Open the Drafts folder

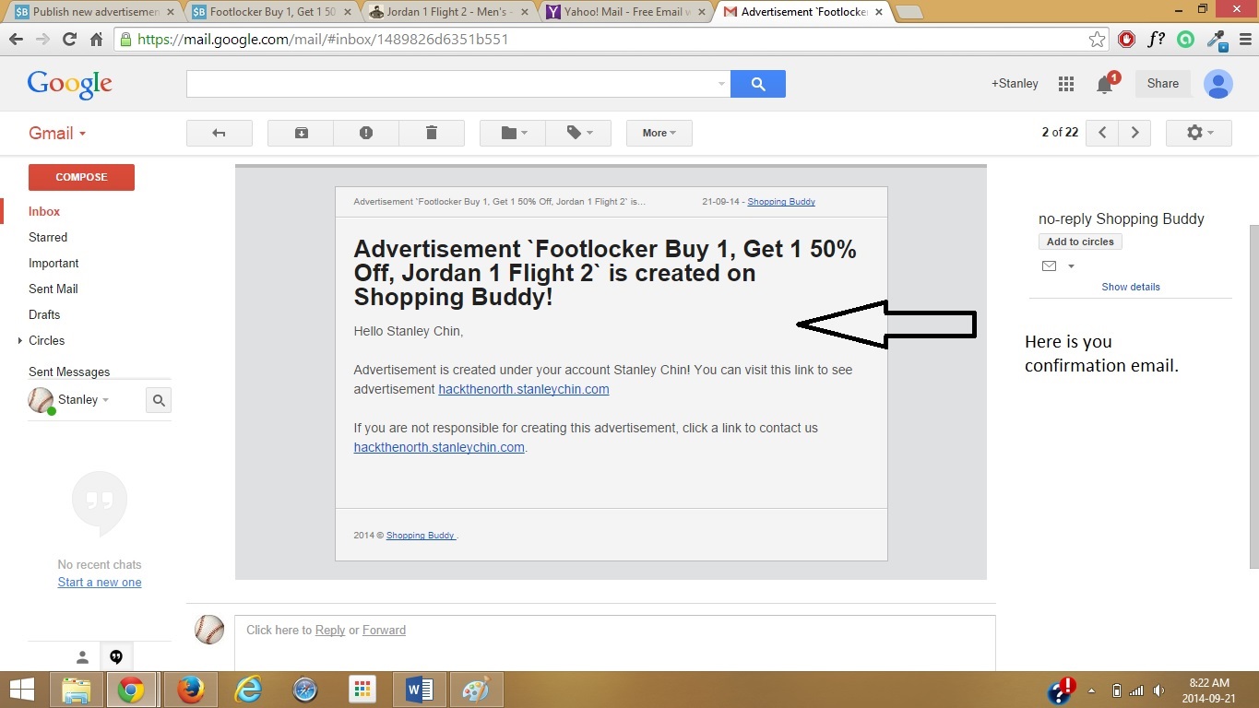pos(44,314)
